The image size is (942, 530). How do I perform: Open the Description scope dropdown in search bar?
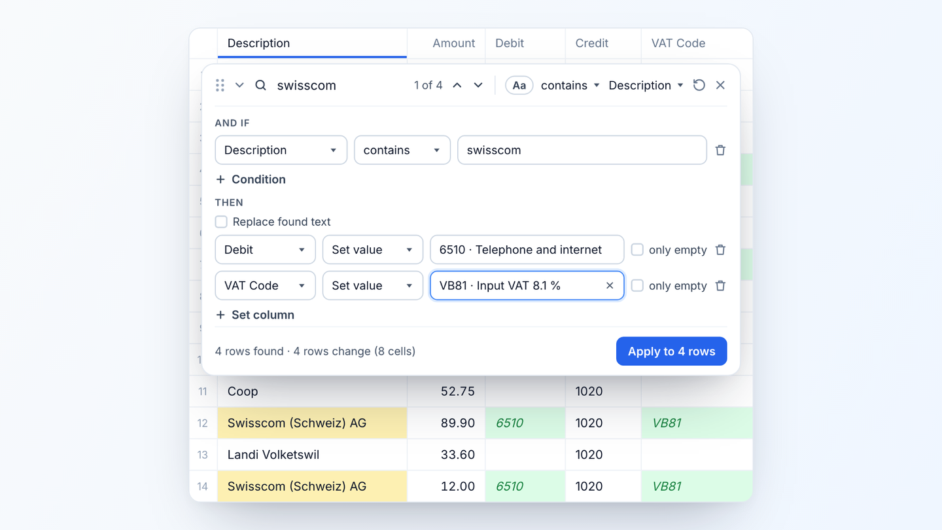coord(646,86)
